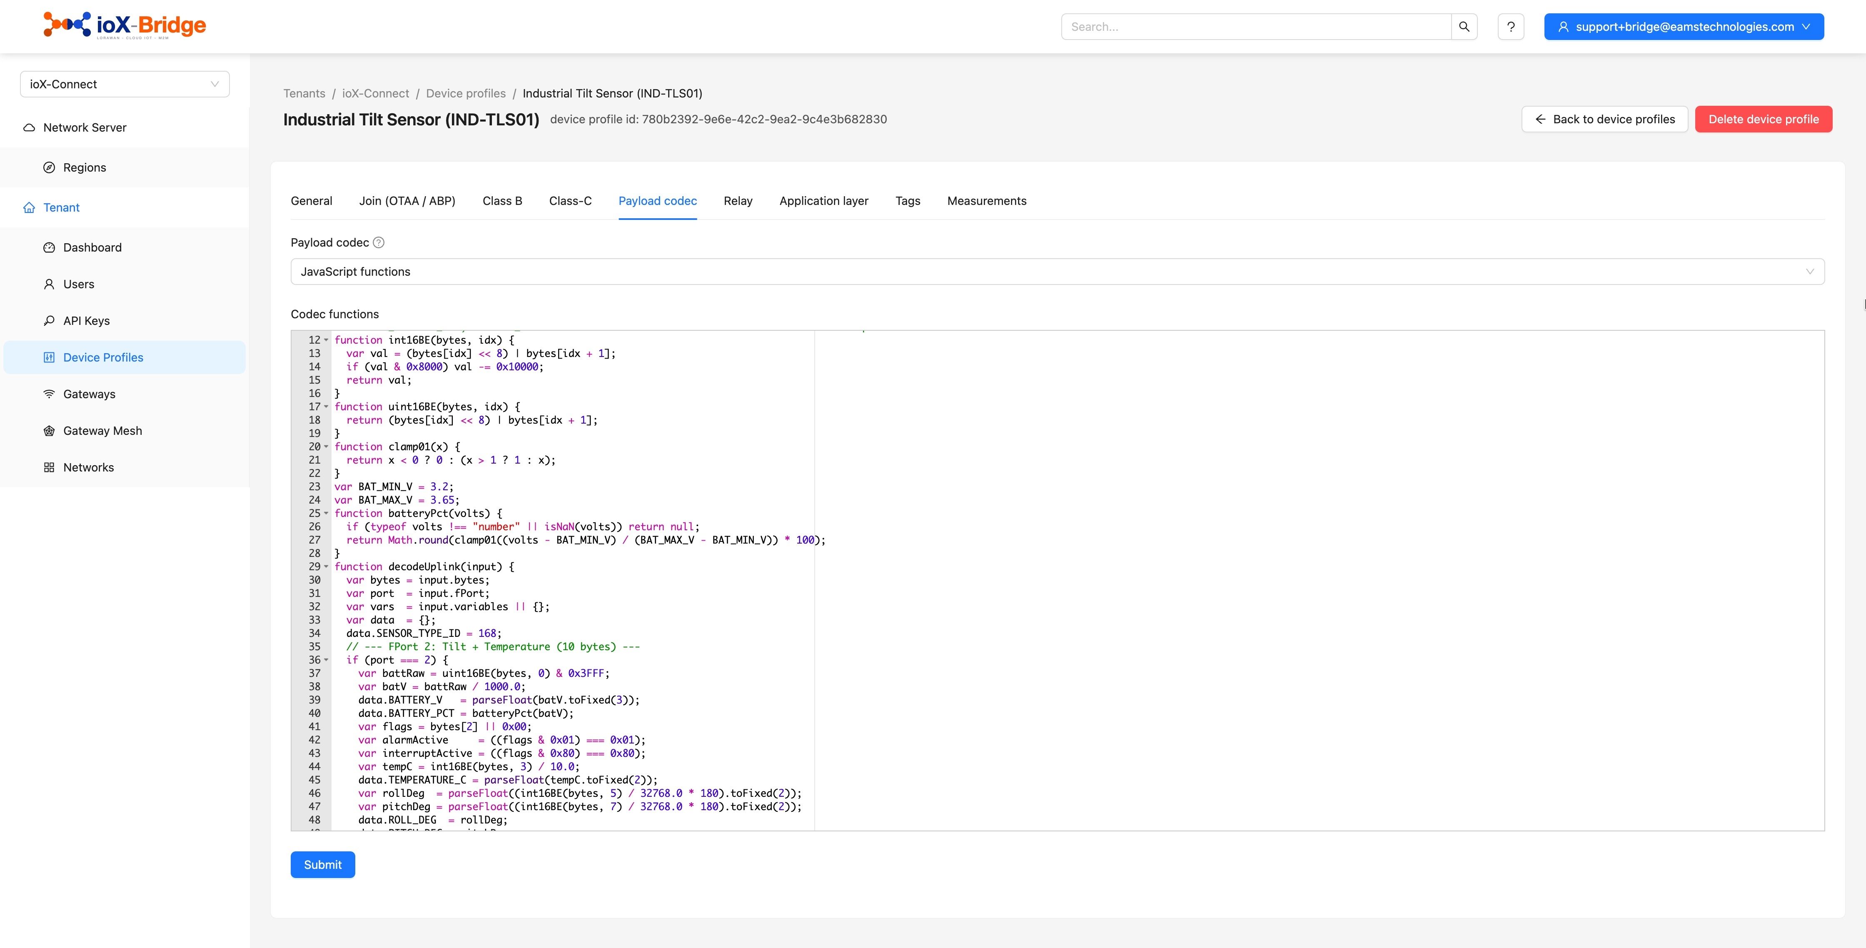Open Gateways in the sidebar

[x=125, y=394]
